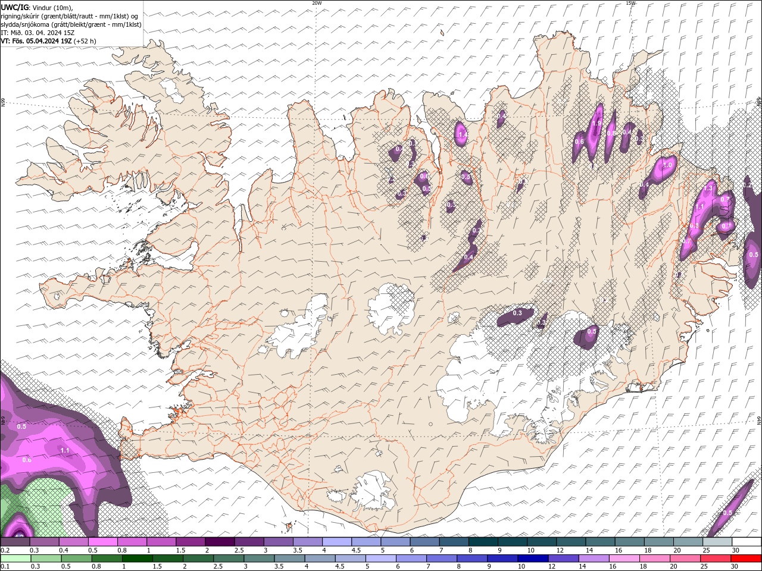Click the '0.5' value over the sea off the east coast
The image size is (762, 571).
tap(754, 255)
